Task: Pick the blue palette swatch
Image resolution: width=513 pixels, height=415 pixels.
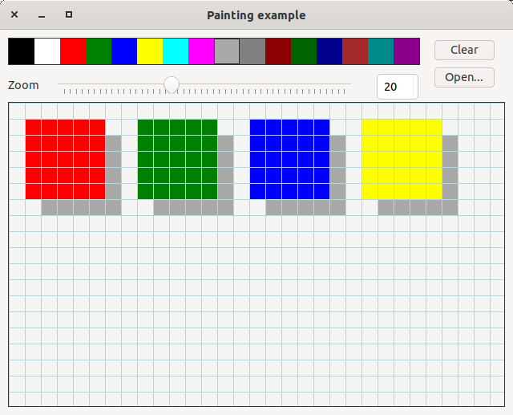Action: coord(123,51)
